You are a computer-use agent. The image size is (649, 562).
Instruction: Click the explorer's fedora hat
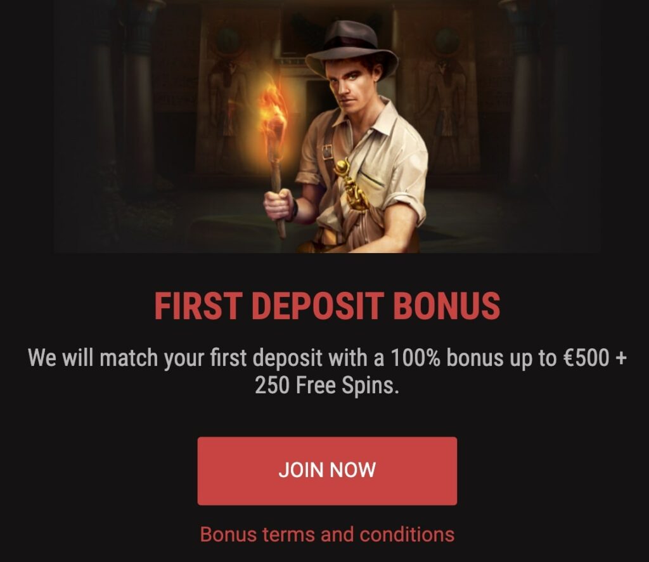pyautogui.click(x=351, y=47)
